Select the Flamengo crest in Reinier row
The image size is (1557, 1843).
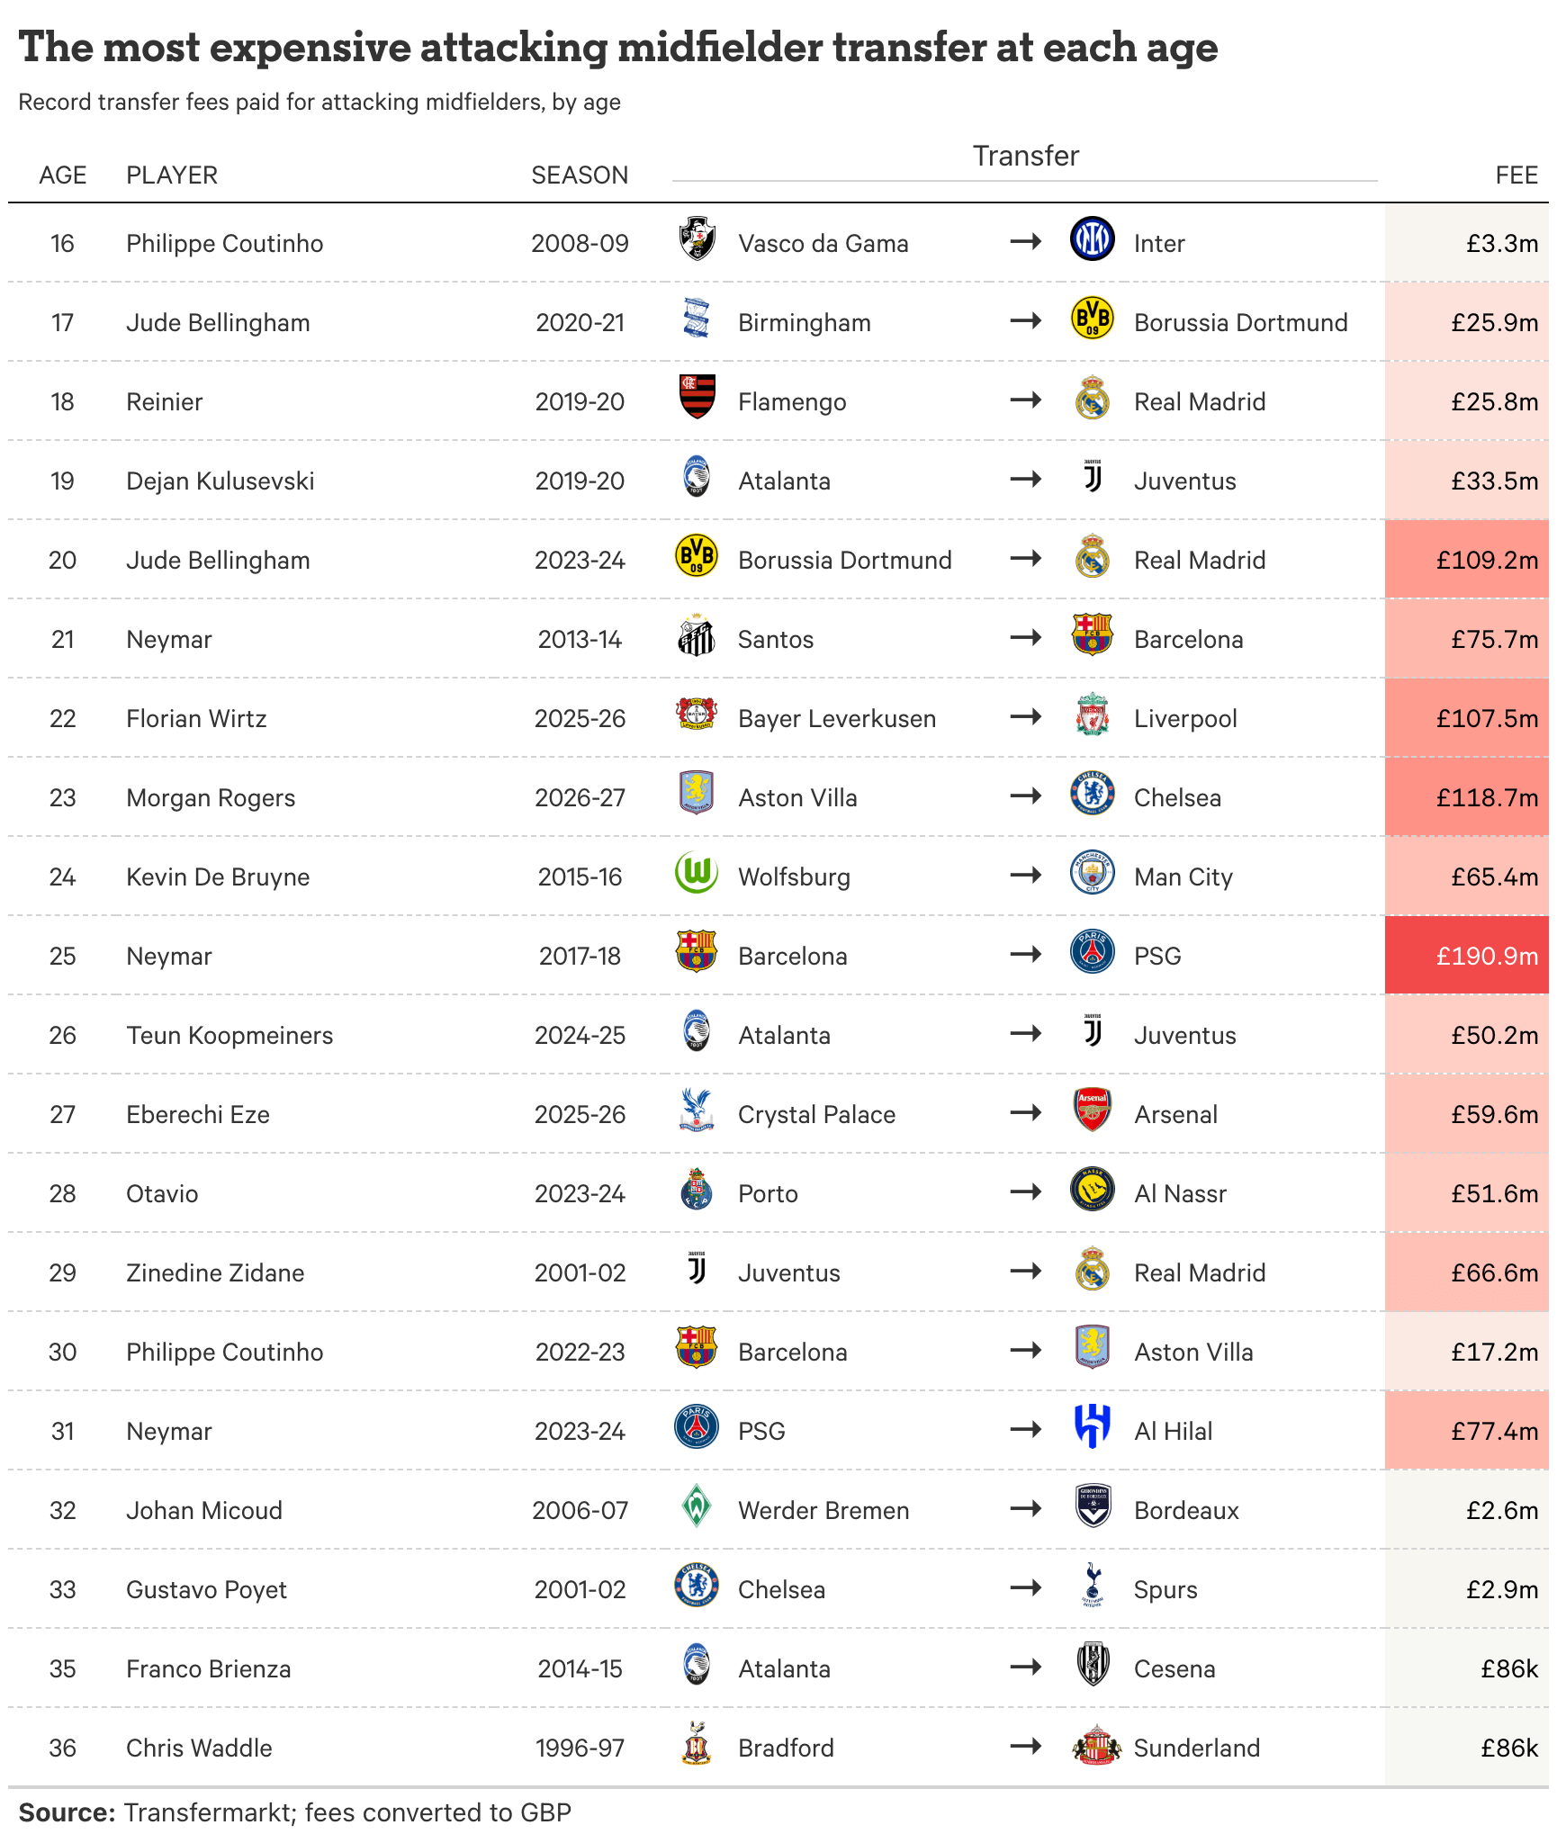click(x=697, y=397)
